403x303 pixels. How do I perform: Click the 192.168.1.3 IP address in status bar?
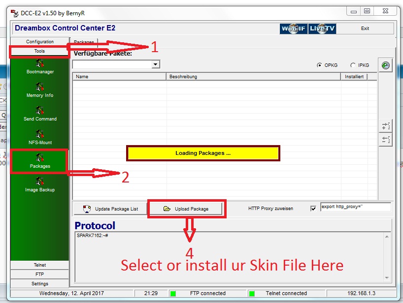tap(361, 293)
